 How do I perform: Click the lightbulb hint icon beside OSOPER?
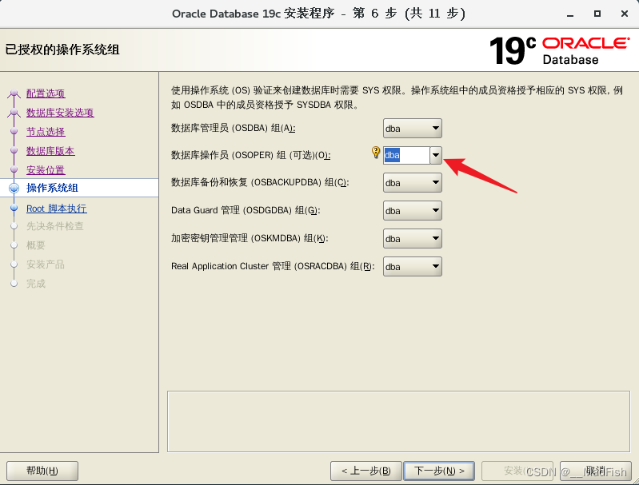point(376,153)
